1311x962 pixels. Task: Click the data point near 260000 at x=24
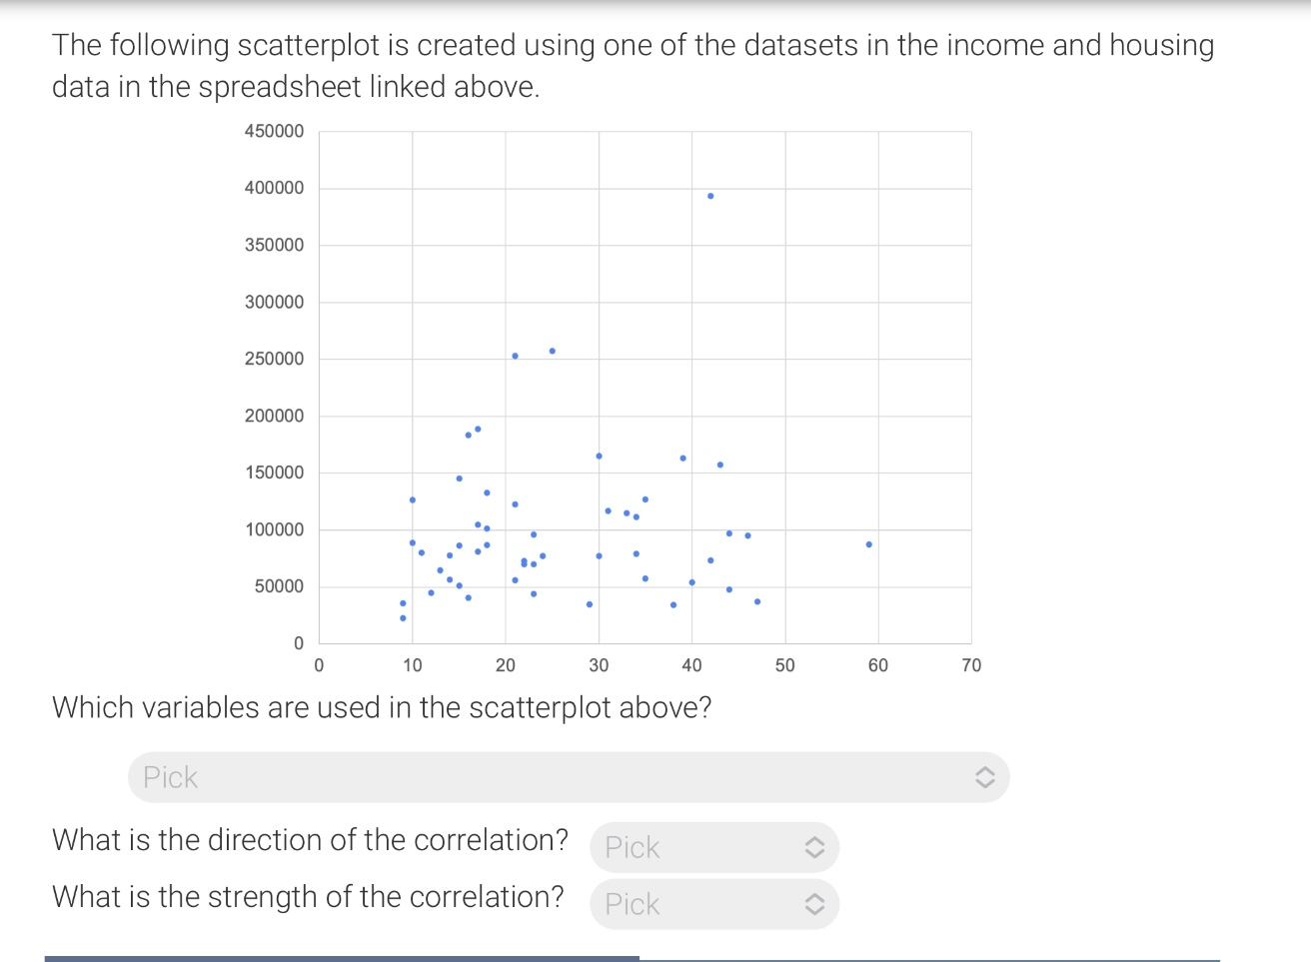click(551, 350)
